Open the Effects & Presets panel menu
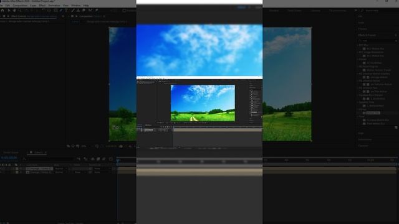Viewport: 399px width, 224px height. 396,35
